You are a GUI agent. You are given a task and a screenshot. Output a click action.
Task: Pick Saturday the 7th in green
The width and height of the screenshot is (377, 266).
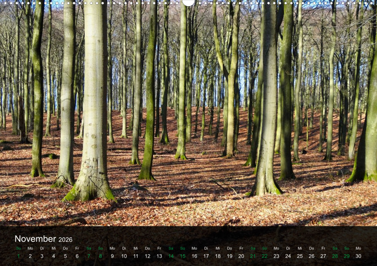89,256
